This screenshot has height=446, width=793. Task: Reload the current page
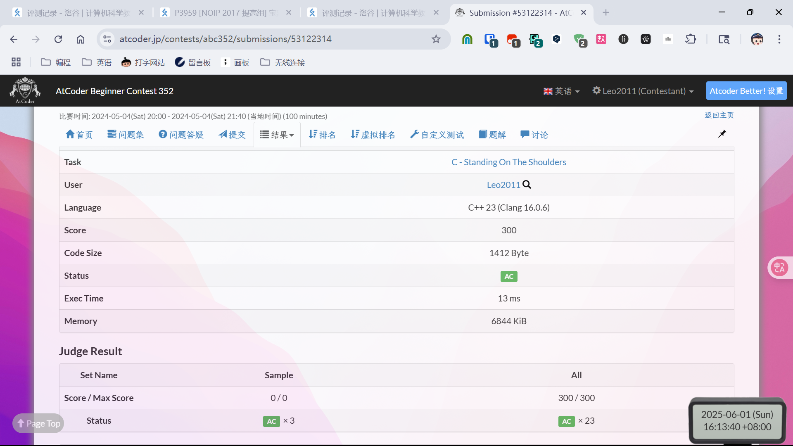coord(58,39)
